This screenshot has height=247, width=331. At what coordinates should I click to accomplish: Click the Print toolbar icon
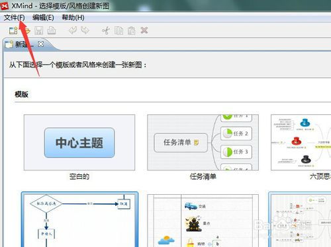click(52, 30)
